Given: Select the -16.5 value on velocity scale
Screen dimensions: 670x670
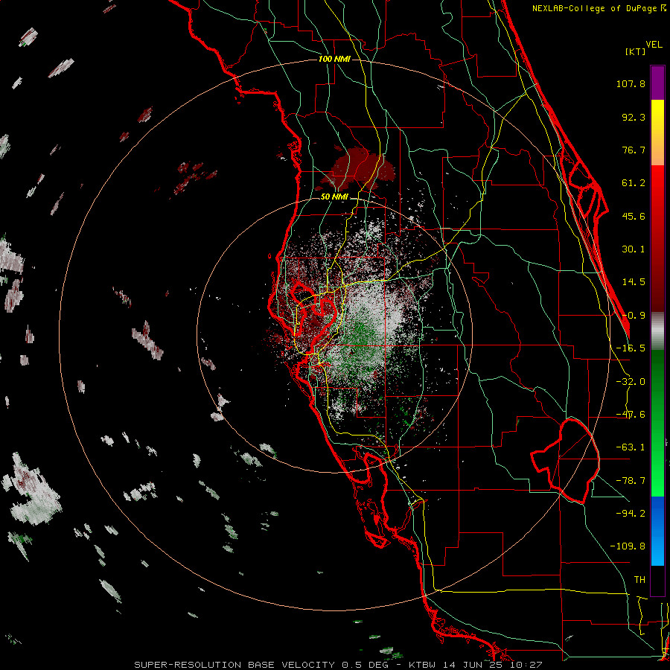Looking at the screenshot, I should 631,348.
